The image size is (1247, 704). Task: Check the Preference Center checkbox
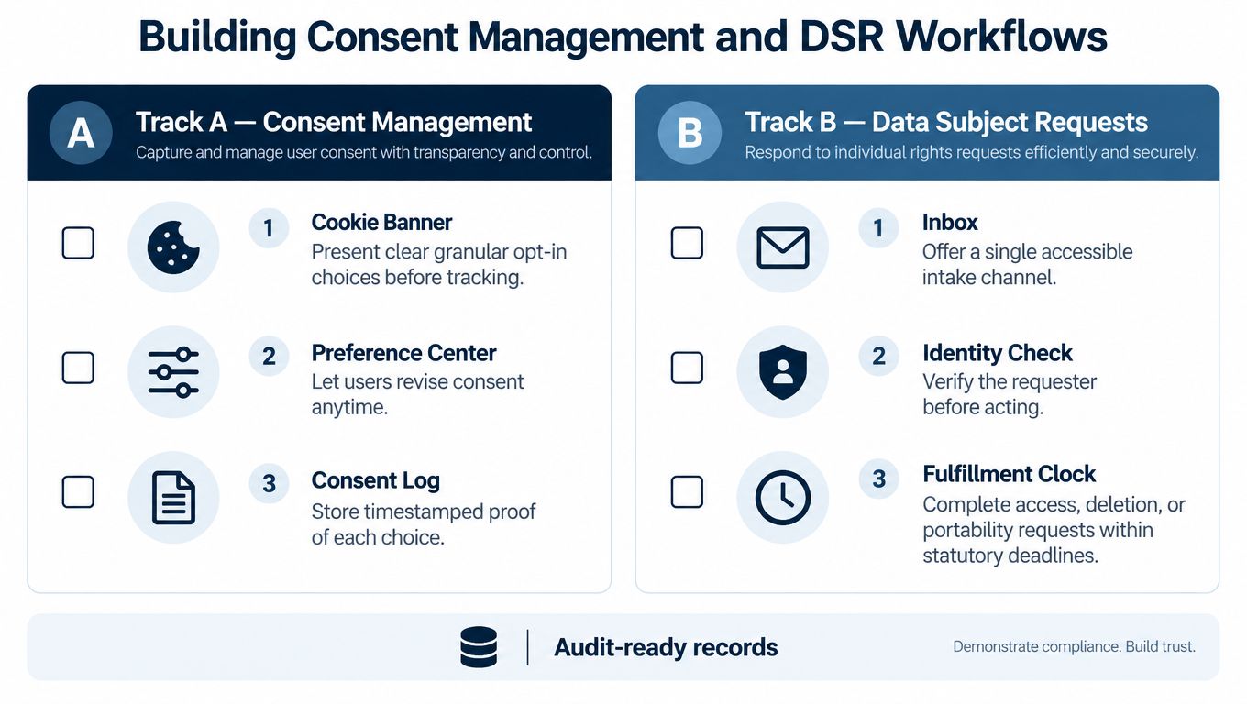pyautogui.click(x=78, y=368)
